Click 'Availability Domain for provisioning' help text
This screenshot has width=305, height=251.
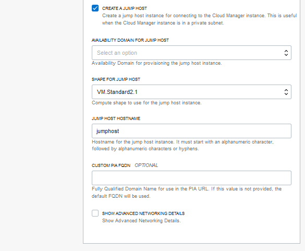(157, 63)
